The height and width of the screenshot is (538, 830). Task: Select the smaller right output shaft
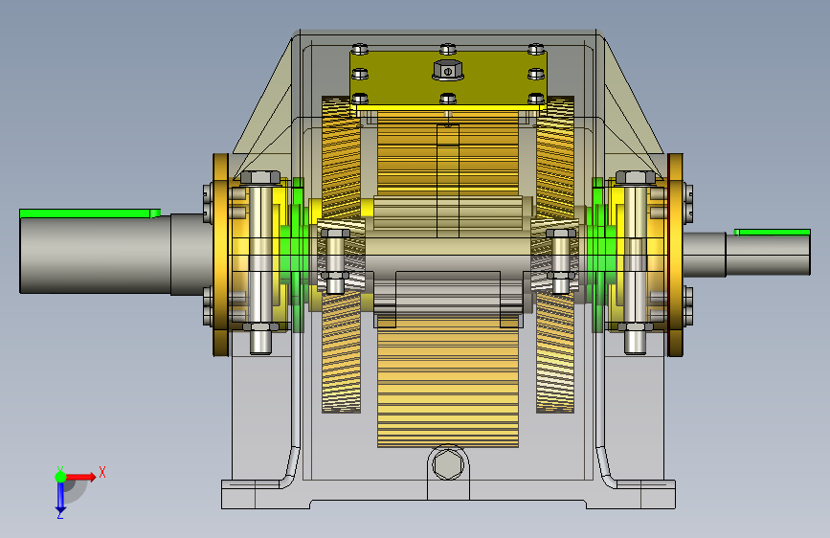coord(747,256)
